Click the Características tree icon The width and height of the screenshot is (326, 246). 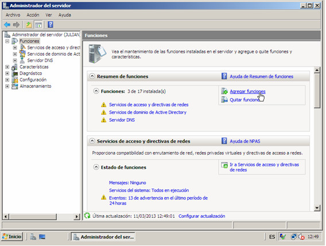point(14,67)
